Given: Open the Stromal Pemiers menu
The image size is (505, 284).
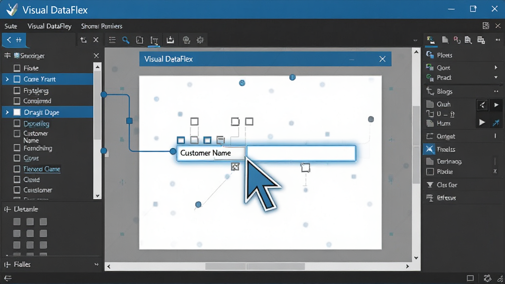Looking at the screenshot, I should pos(102,26).
